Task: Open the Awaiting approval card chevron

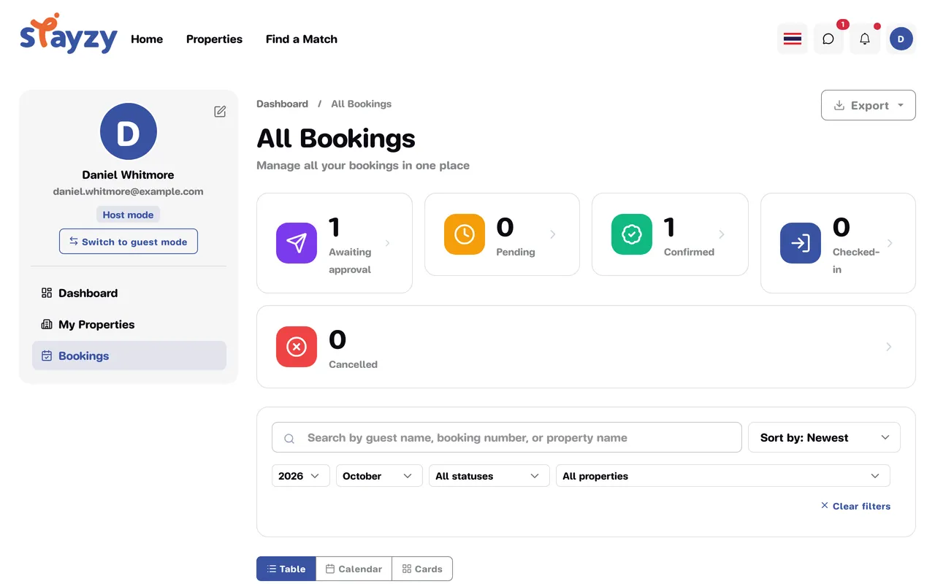Action: click(387, 243)
